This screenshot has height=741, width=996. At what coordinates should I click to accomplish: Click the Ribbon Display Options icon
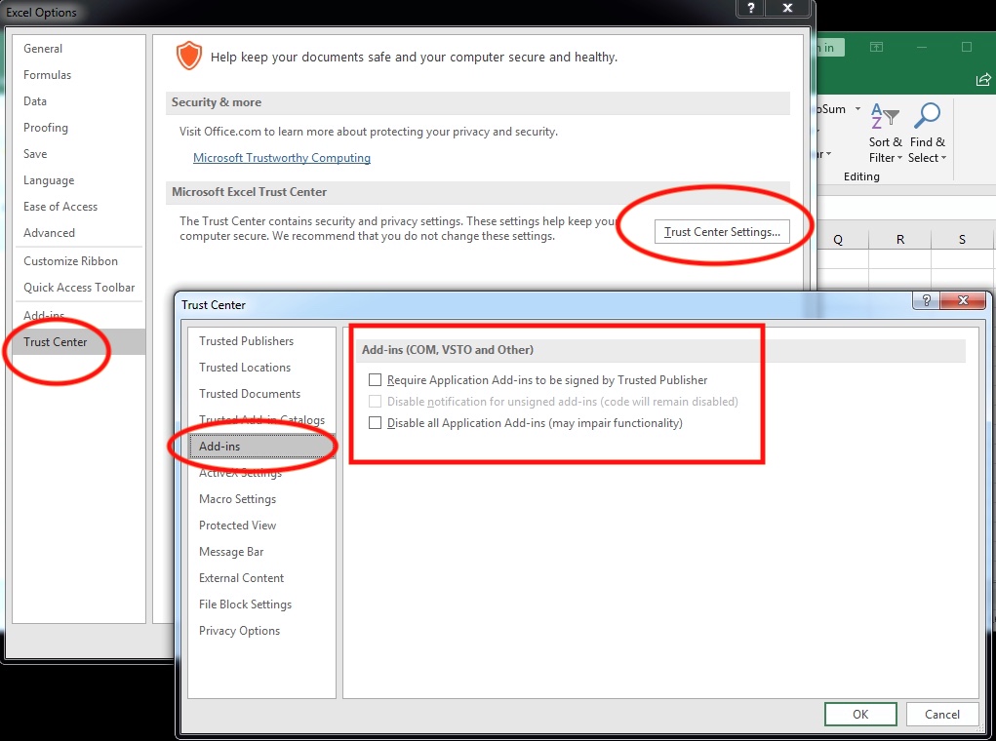tap(876, 48)
